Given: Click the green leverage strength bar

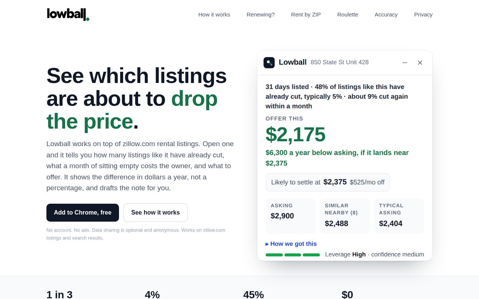Looking at the screenshot, I should pos(293,255).
